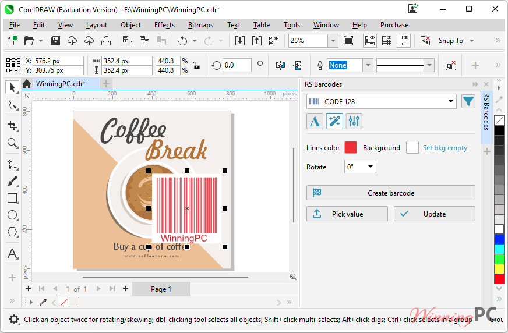Collapse the RS Barcodes docker
Viewport: 508px width, 333px height.
[475, 84]
